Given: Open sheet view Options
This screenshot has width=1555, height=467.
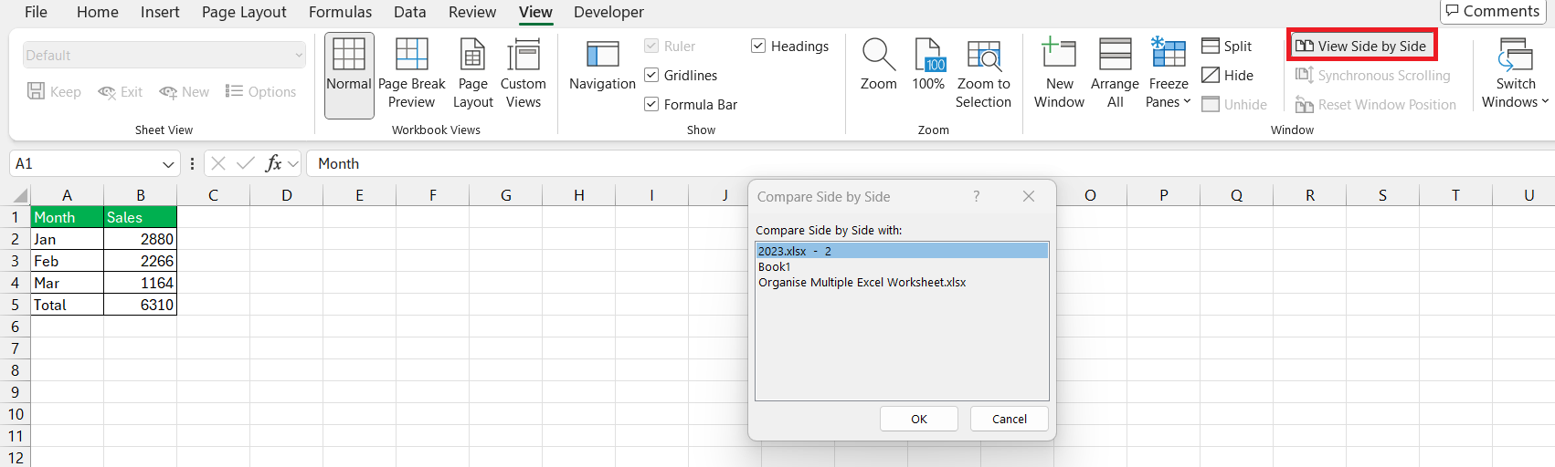Looking at the screenshot, I should click(261, 92).
